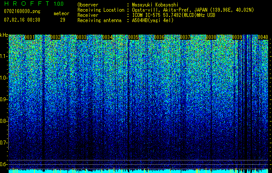
Task: Click the 0.6 frequency axis label
Action: 3,164
